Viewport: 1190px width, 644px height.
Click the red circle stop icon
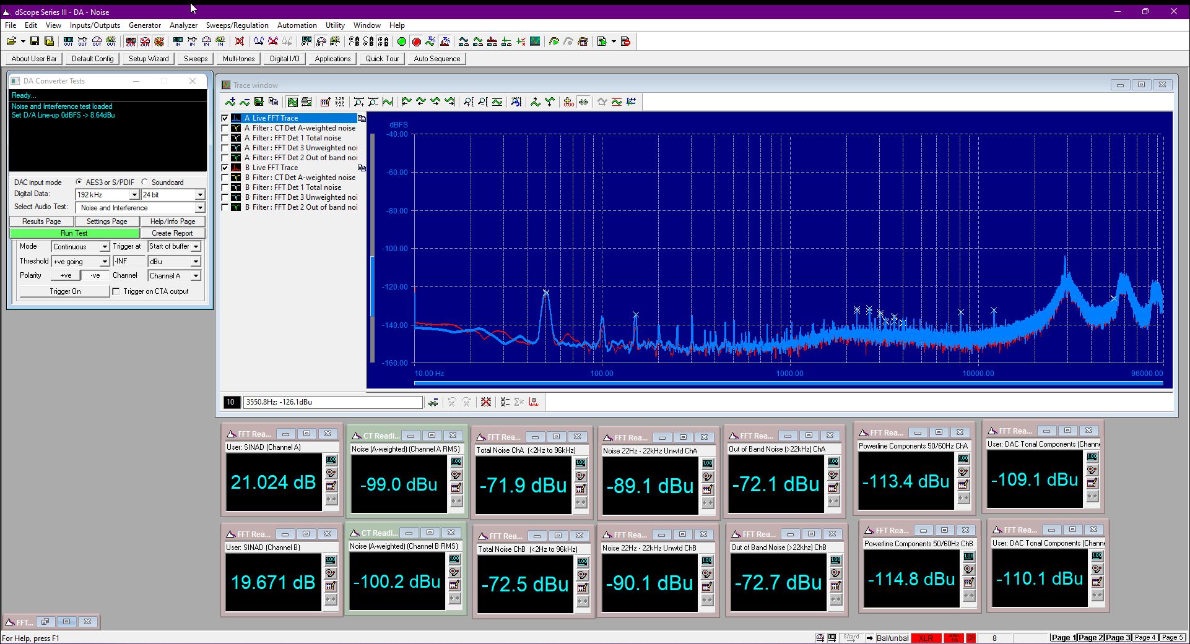416,41
